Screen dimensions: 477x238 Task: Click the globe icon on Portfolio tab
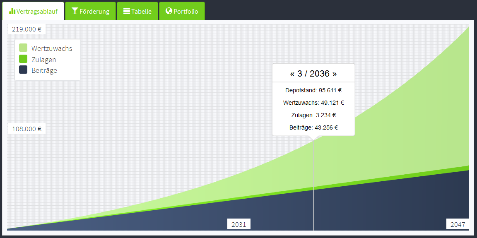[x=169, y=11]
